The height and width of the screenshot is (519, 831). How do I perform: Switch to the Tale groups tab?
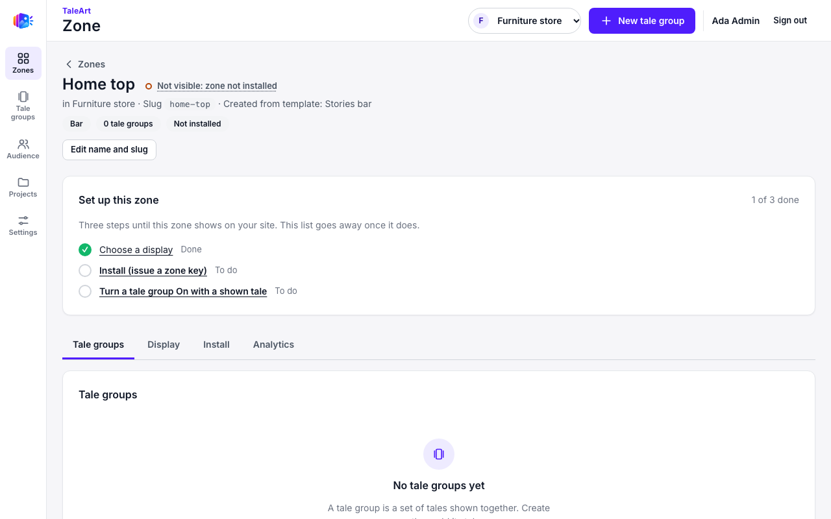(99, 344)
